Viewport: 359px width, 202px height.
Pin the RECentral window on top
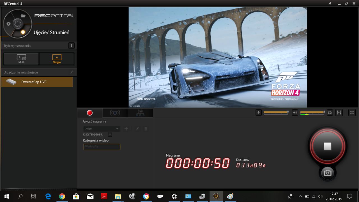coord(330,3)
